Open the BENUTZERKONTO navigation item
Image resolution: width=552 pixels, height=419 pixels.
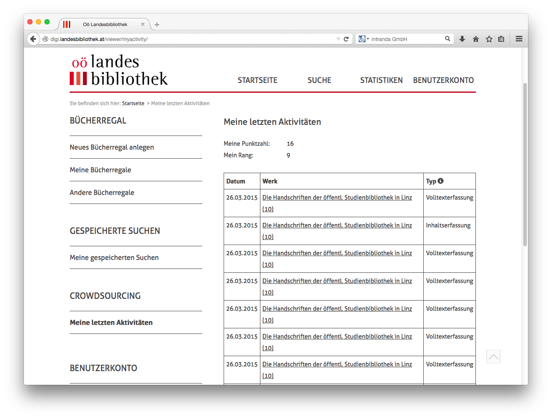[443, 80]
